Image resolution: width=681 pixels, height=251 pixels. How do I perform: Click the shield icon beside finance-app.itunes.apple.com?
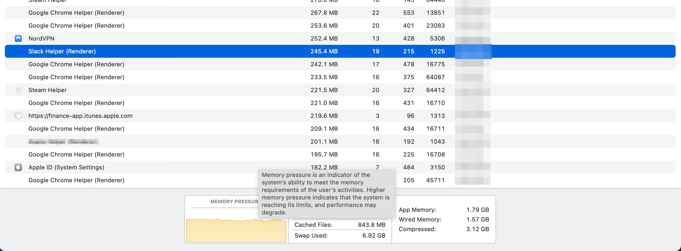(x=18, y=116)
